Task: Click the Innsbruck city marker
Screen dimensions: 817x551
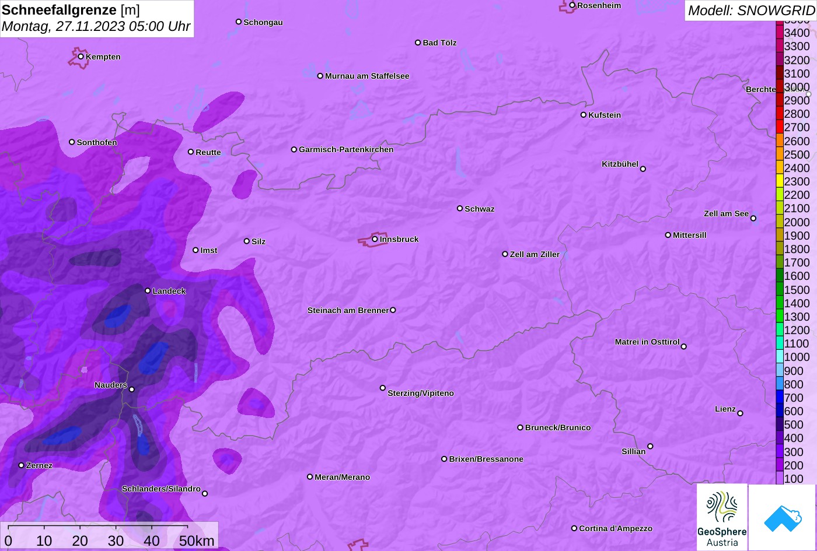Action: tap(375, 239)
